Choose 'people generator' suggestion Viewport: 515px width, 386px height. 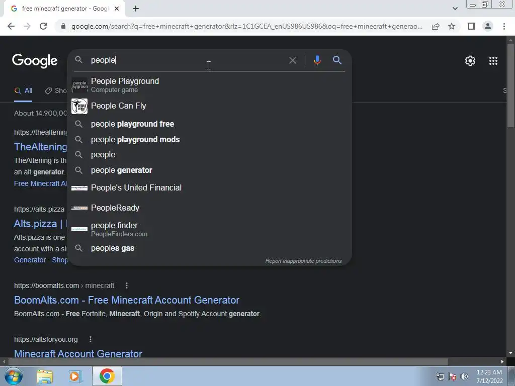[210, 170]
